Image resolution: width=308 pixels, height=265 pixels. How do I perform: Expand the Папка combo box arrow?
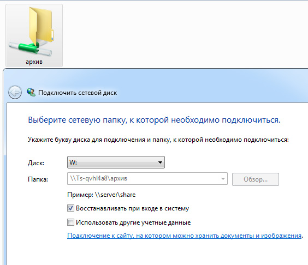pos(223,179)
